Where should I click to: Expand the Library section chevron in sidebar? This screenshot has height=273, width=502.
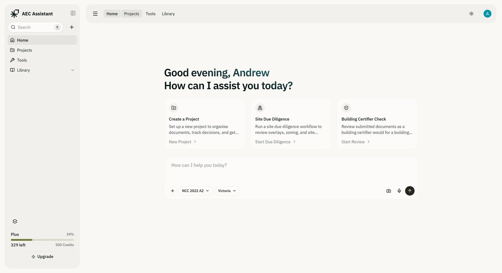73,70
